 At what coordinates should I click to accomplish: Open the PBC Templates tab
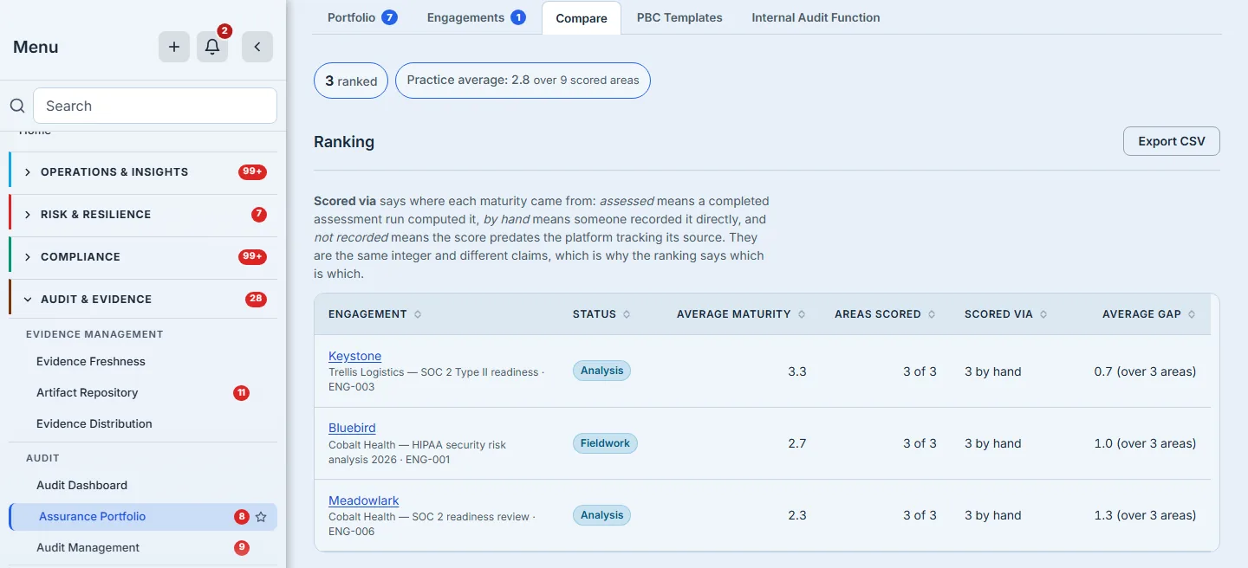(x=679, y=17)
